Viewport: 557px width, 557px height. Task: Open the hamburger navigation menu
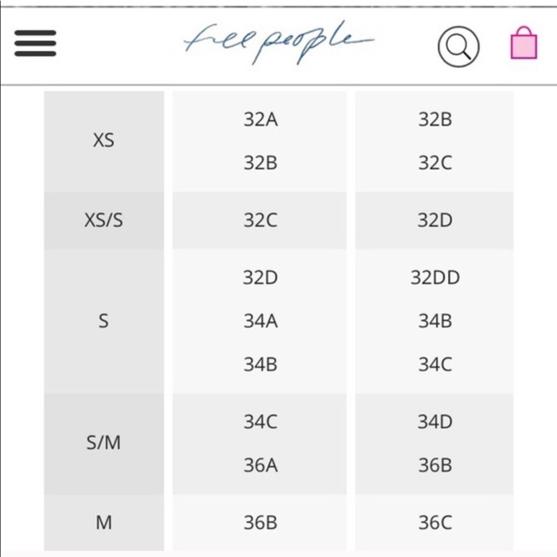(35, 43)
